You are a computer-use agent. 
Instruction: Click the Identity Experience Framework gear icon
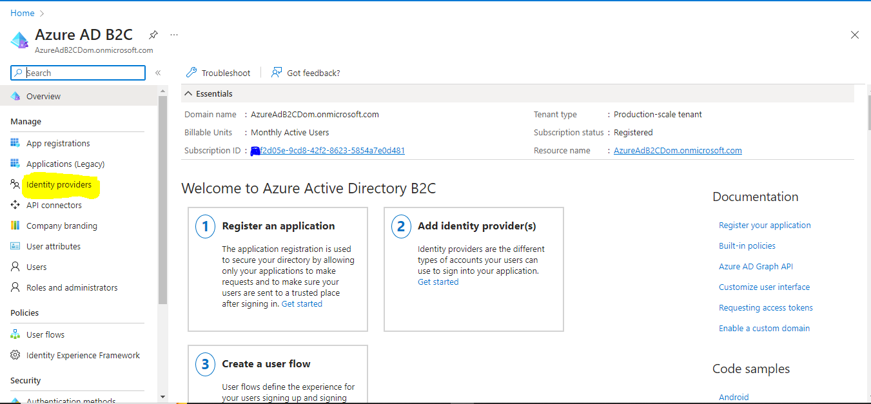(x=15, y=355)
